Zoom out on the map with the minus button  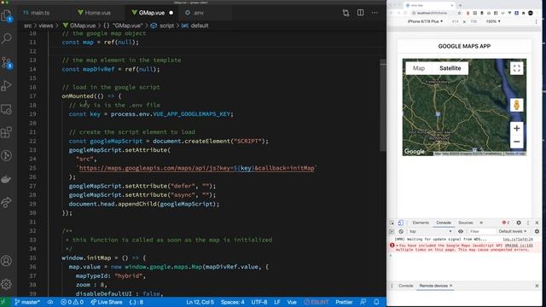(x=517, y=142)
